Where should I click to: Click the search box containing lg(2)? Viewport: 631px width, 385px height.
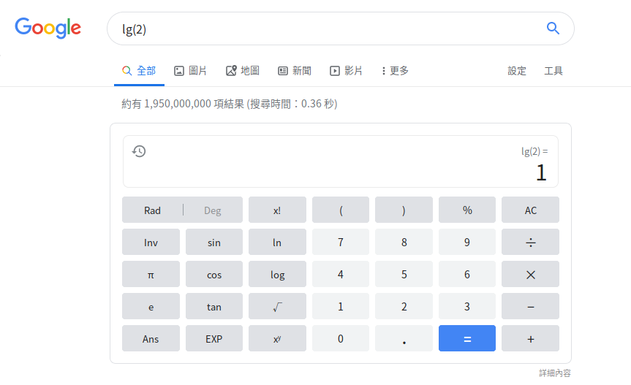coord(322,28)
